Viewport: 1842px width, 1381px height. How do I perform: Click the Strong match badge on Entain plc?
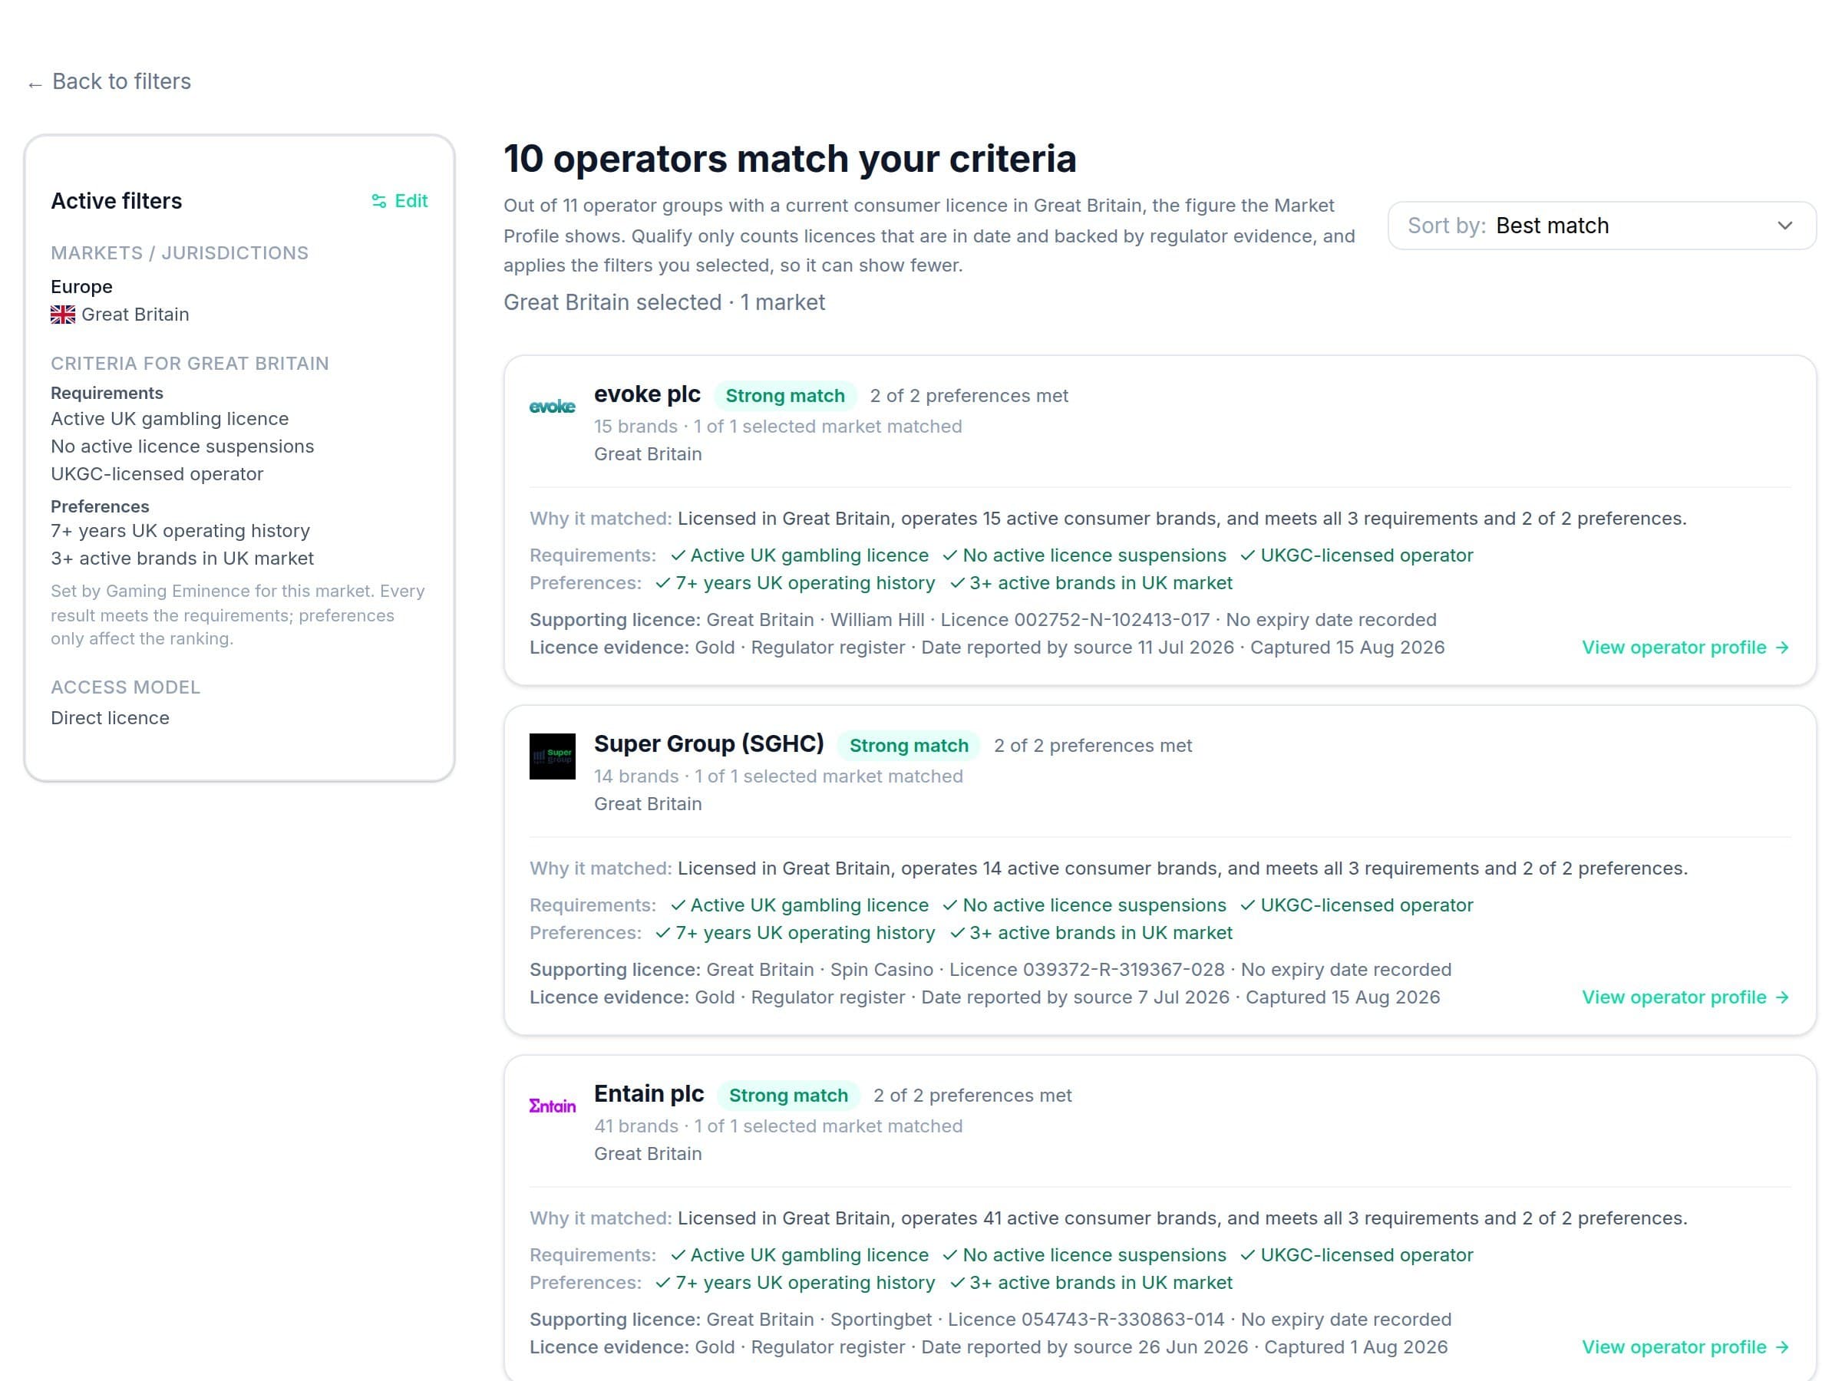pos(787,1095)
